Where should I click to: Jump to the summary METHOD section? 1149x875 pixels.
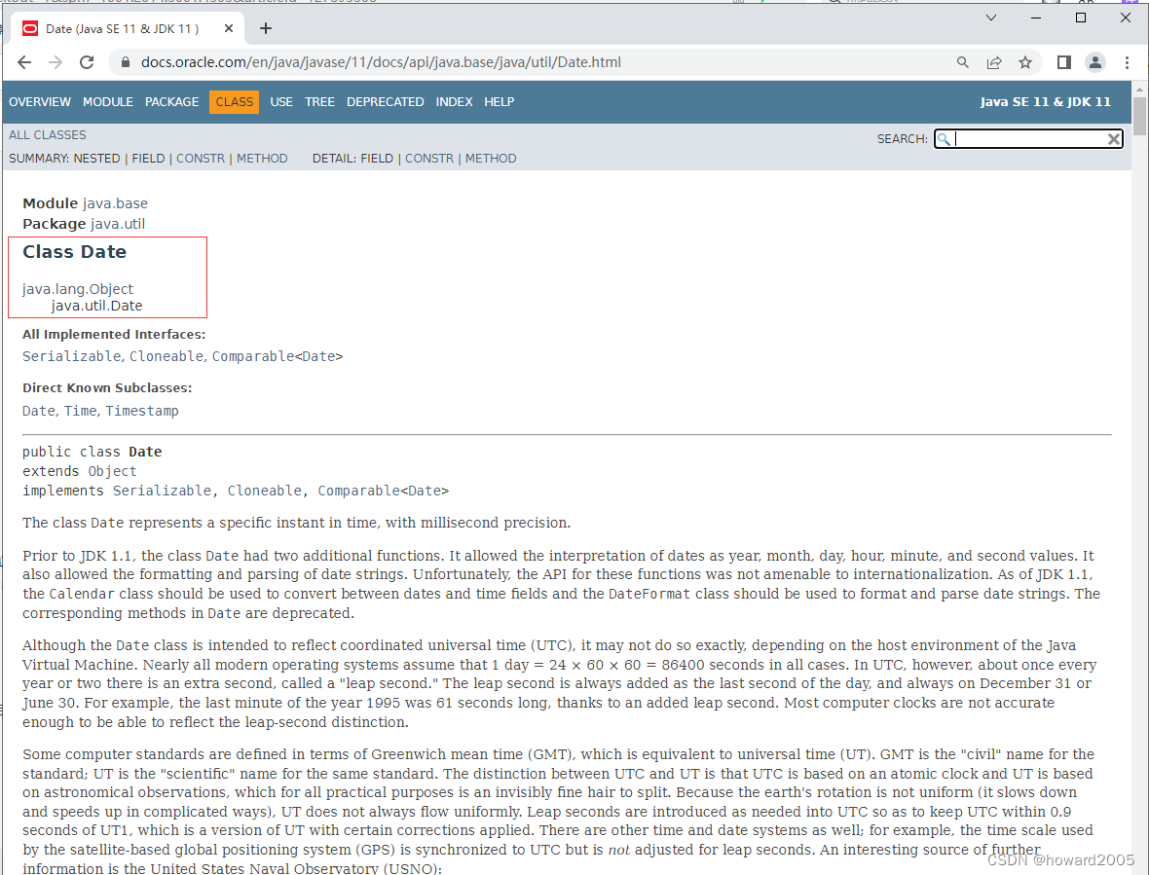click(262, 158)
